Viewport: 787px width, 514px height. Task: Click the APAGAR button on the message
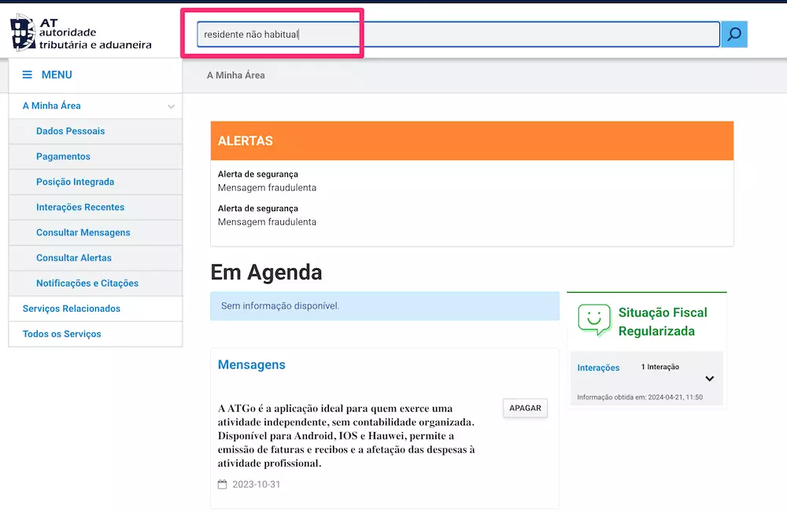point(525,408)
